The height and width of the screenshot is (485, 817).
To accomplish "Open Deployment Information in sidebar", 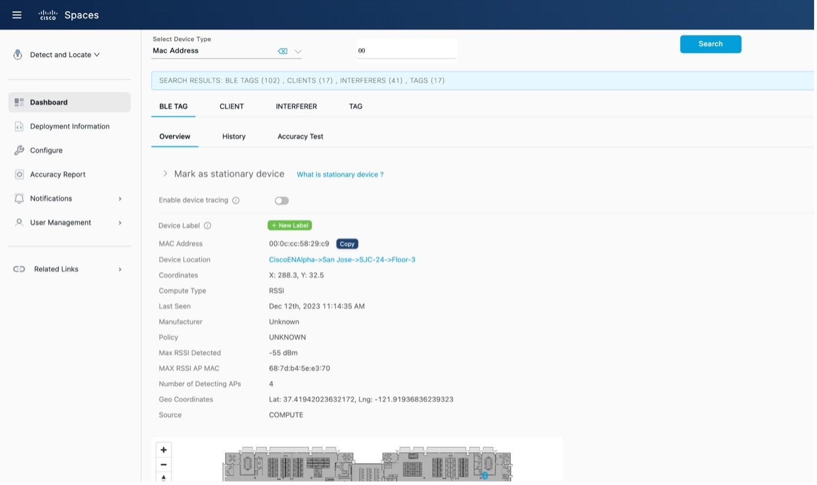I will coord(70,126).
